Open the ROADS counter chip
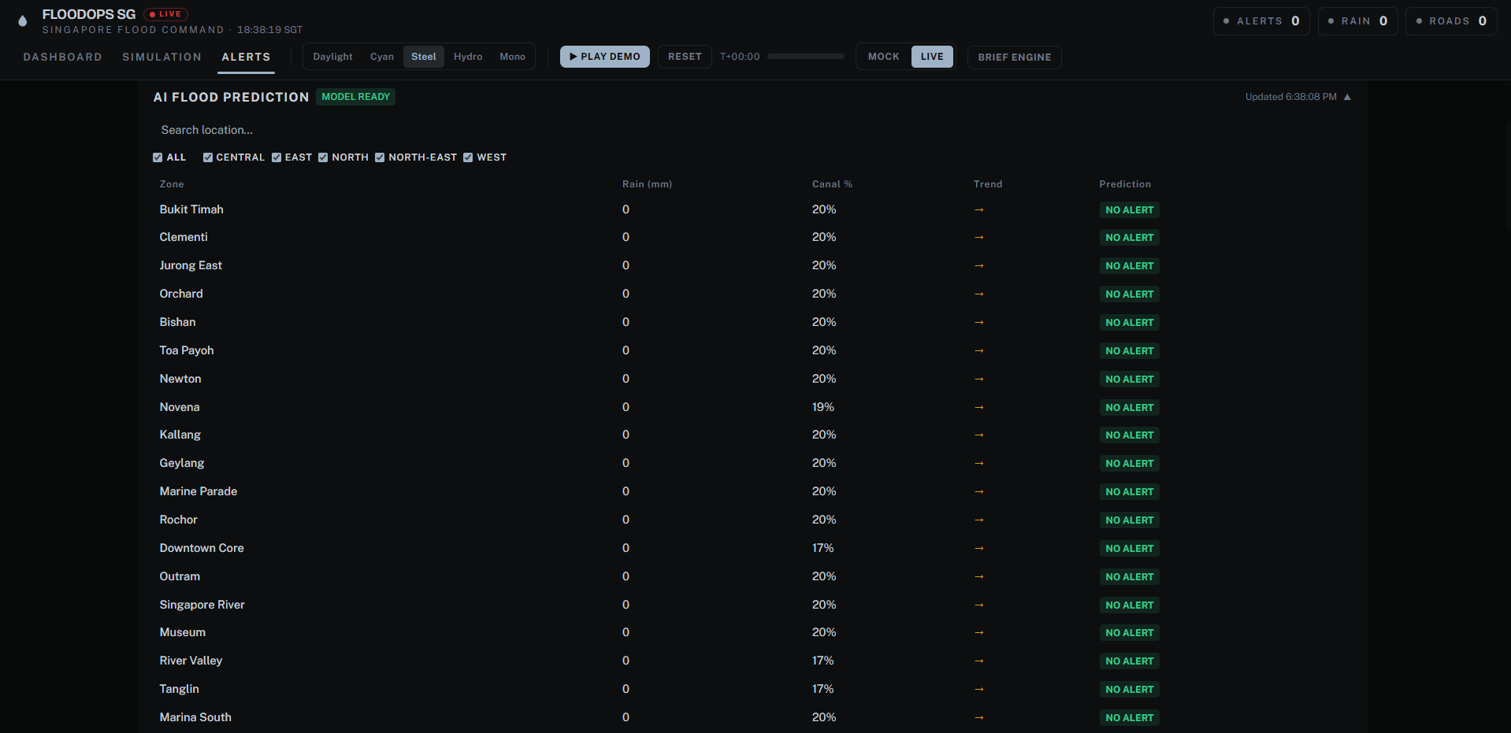Image resolution: width=1511 pixels, height=733 pixels. pyautogui.click(x=1451, y=21)
